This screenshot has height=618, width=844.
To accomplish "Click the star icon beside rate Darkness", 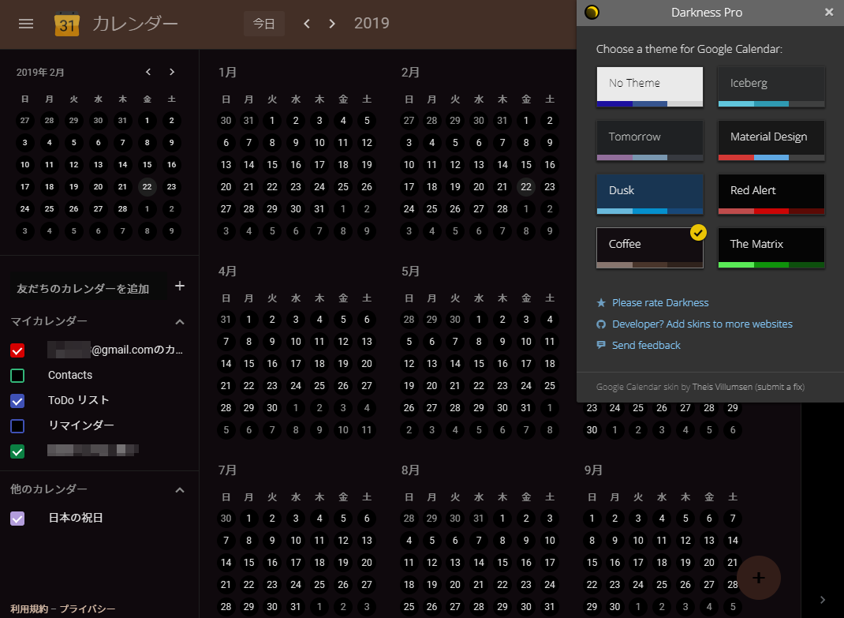I will click(x=601, y=303).
